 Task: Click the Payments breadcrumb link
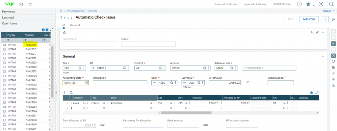coord(92,11)
